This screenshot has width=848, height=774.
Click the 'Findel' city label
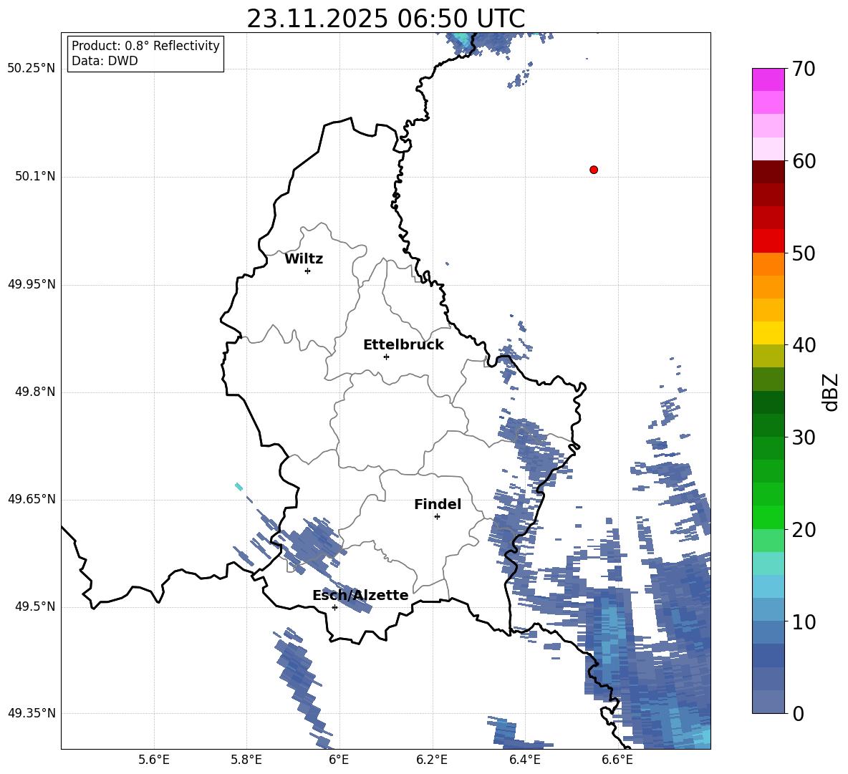[438, 504]
